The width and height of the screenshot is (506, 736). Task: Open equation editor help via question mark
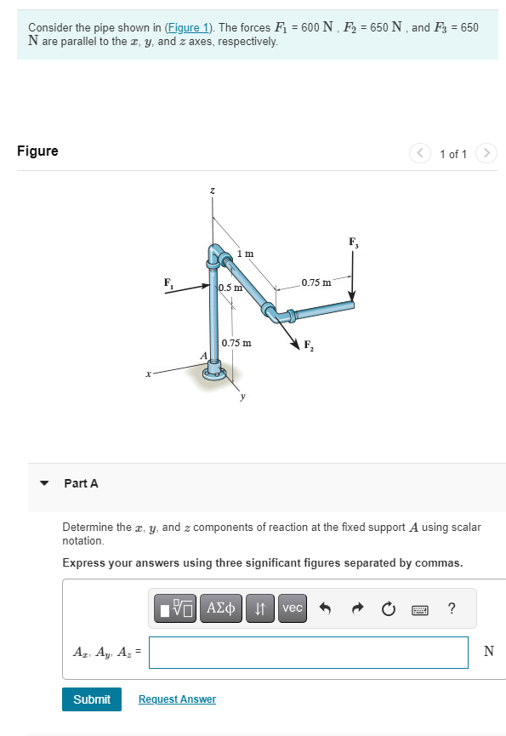(452, 608)
